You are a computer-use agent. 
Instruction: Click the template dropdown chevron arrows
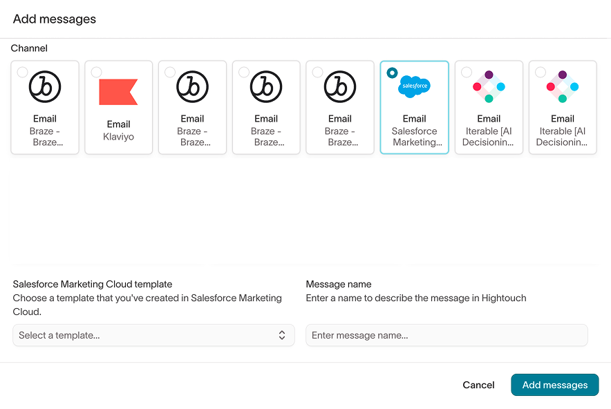(282, 335)
